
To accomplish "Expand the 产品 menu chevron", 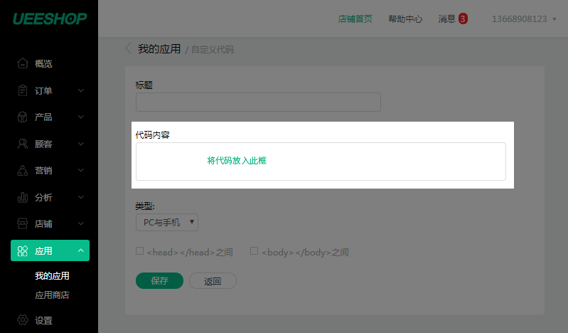I will [81, 117].
